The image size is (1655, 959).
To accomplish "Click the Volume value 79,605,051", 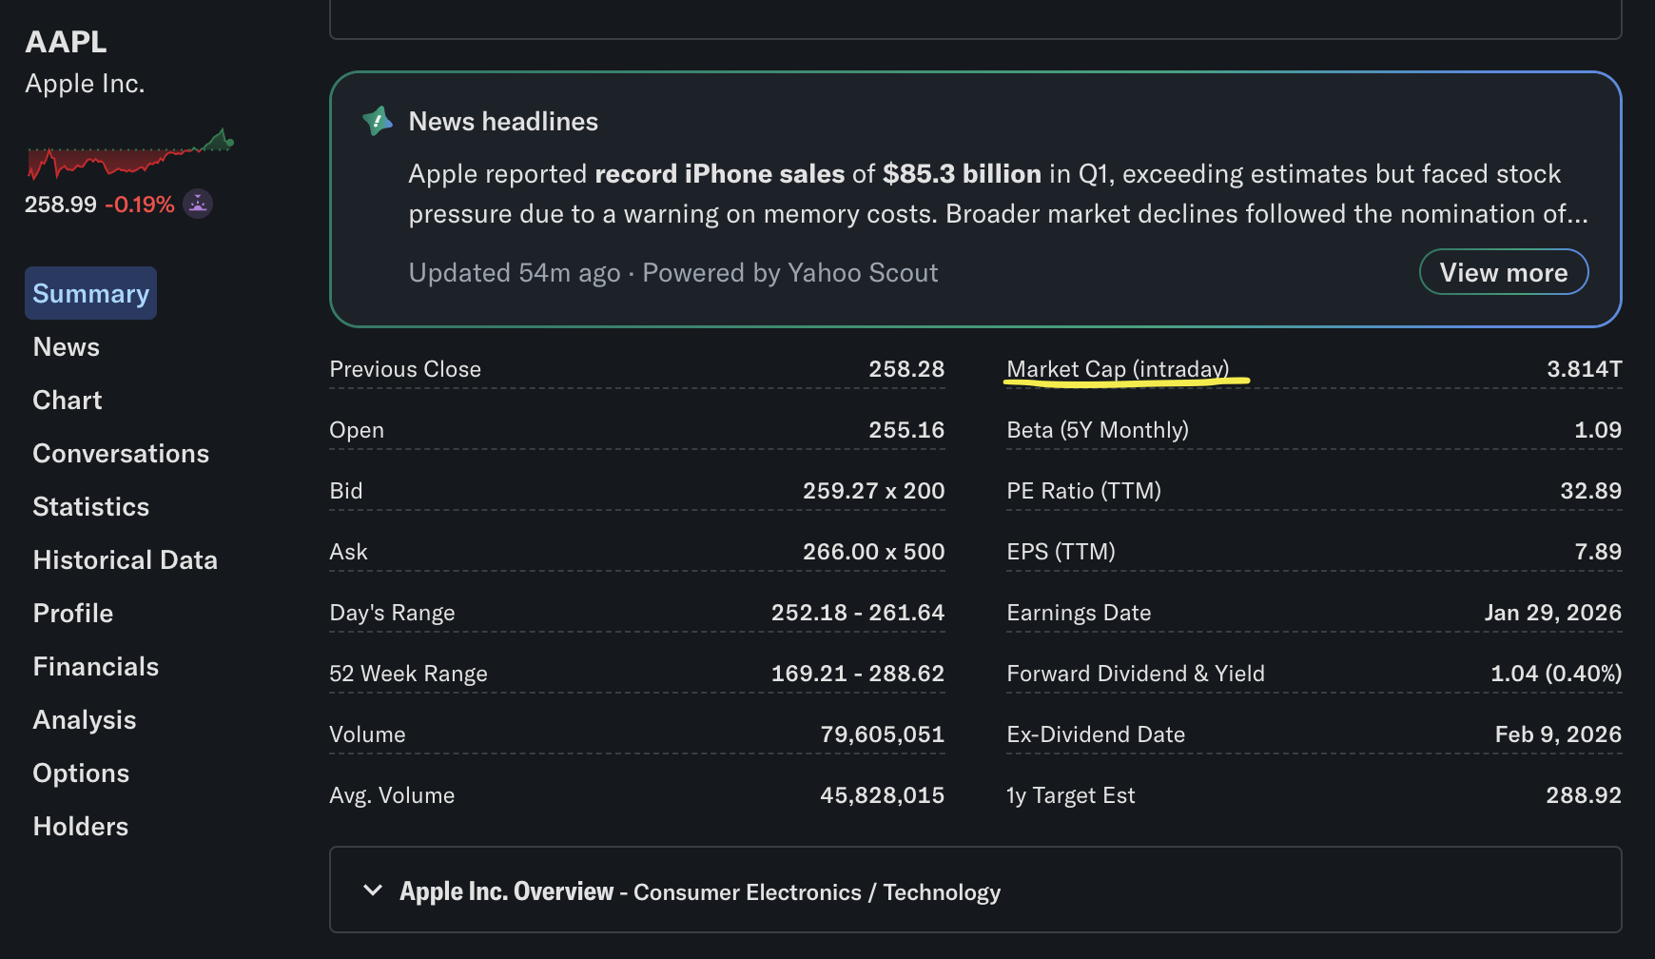I will [883, 734].
